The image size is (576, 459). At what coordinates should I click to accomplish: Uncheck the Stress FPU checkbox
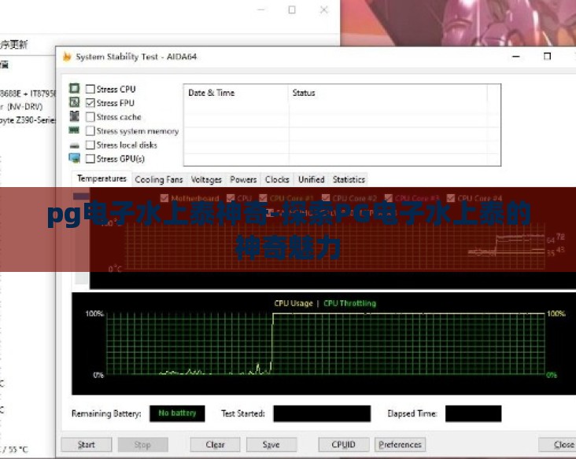pos(90,103)
